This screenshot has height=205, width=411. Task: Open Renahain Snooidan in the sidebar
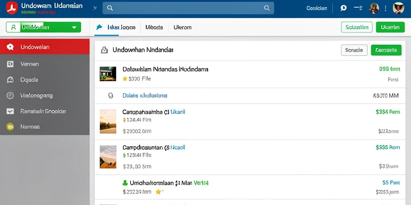coord(45,111)
